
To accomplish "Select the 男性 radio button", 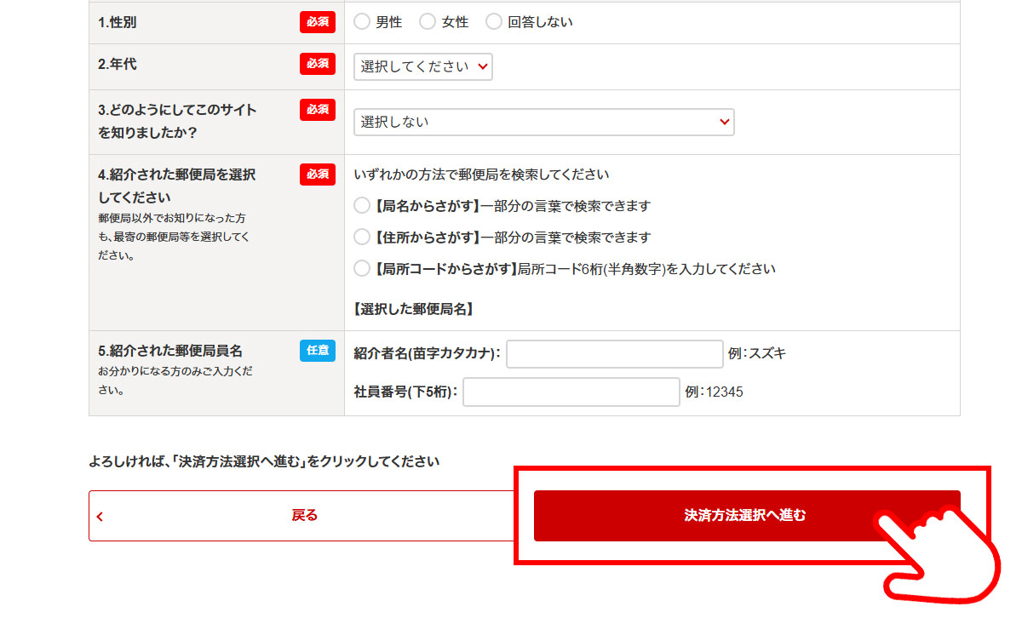I will tap(362, 22).
